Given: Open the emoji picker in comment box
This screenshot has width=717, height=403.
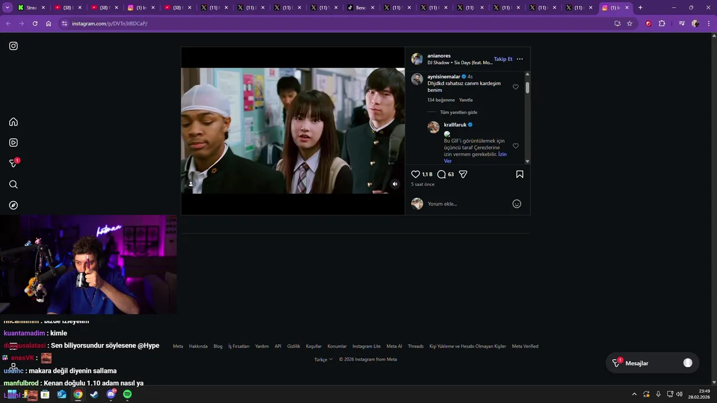Looking at the screenshot, I should pyautogui.click(x=517, y=204).
